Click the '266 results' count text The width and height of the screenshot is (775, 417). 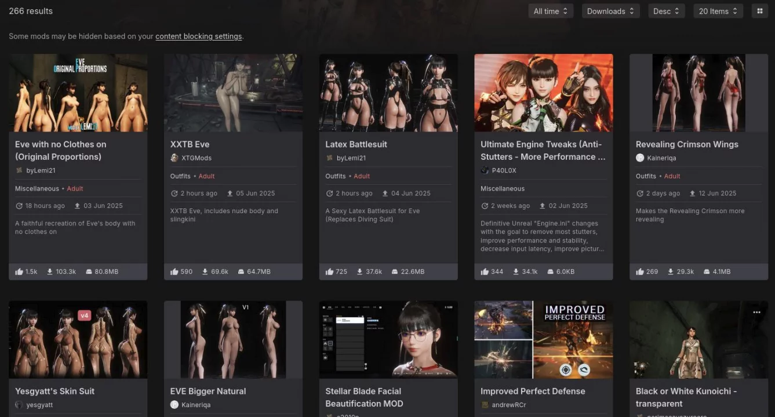click(x=31, y=11)
